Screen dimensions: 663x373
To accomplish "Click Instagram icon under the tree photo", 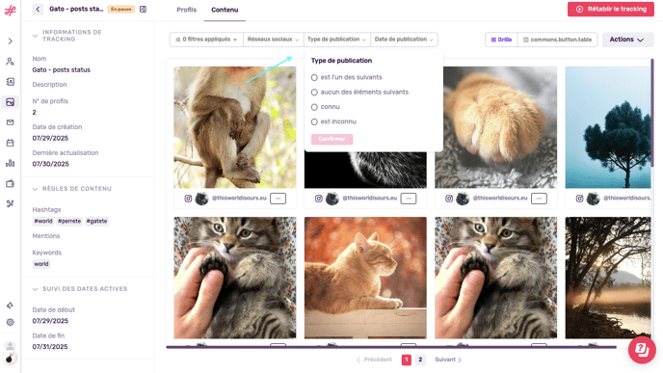I will (x=580, y=199).
